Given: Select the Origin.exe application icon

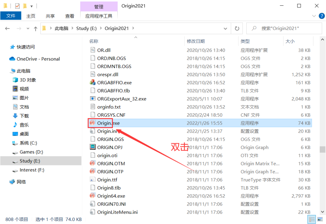Looking at the screenshot, I should pyautogui.click(x=93, y=123).
